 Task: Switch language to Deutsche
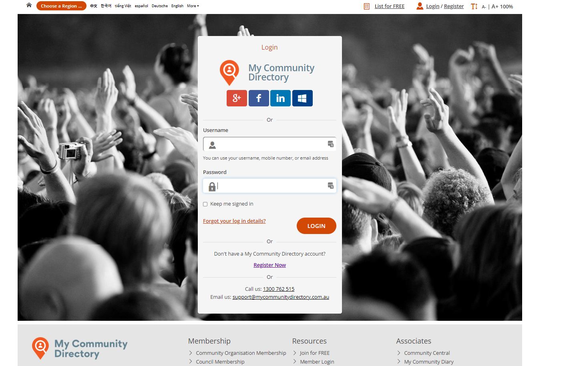coord(160,6)
